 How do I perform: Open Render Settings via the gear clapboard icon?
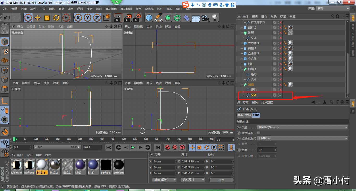click(136, 18)
